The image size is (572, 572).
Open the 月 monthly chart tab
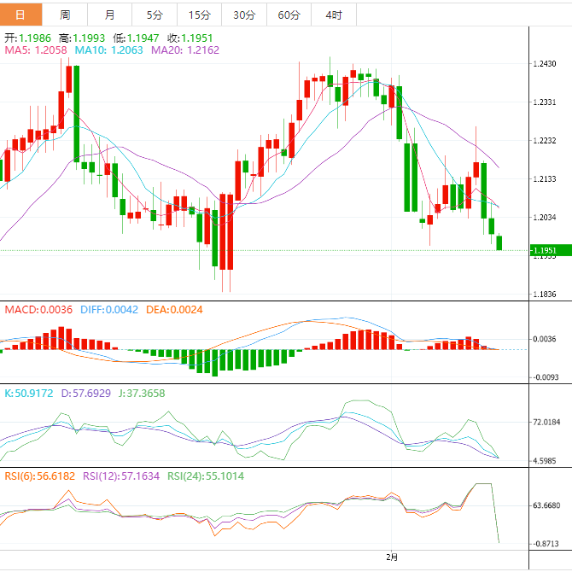click(x=110, y=15)
